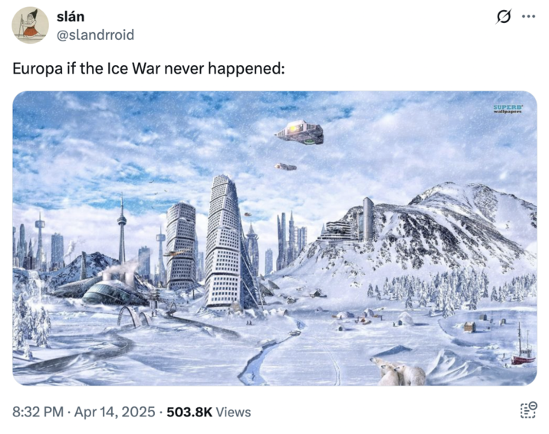Click the tallest twisted skyscraper
Image resolution: width=549 pixels, height=434 pixels.
[224, 242]
